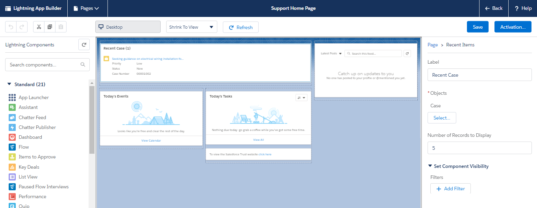Click Number of Records to Display field
This screenshot has height=208, width=537.
pyautogui.click(x=480, y=148)
